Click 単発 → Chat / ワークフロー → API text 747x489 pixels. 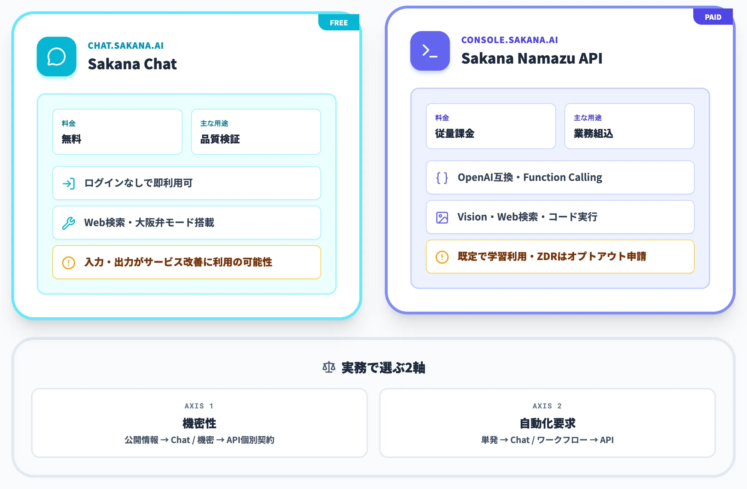548,440
